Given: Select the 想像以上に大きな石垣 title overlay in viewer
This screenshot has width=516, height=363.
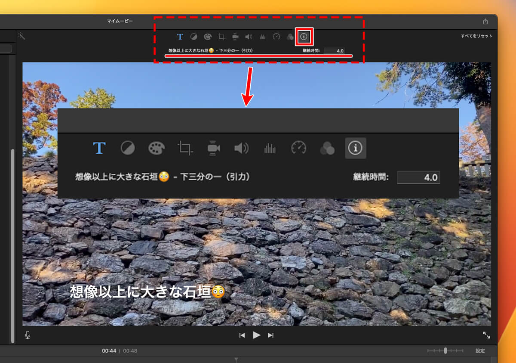Looking at the screenshot, I should click(x=147, y=292).
